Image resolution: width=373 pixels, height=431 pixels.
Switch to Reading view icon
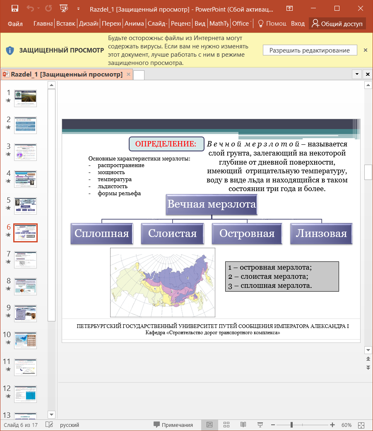(243, 425)
